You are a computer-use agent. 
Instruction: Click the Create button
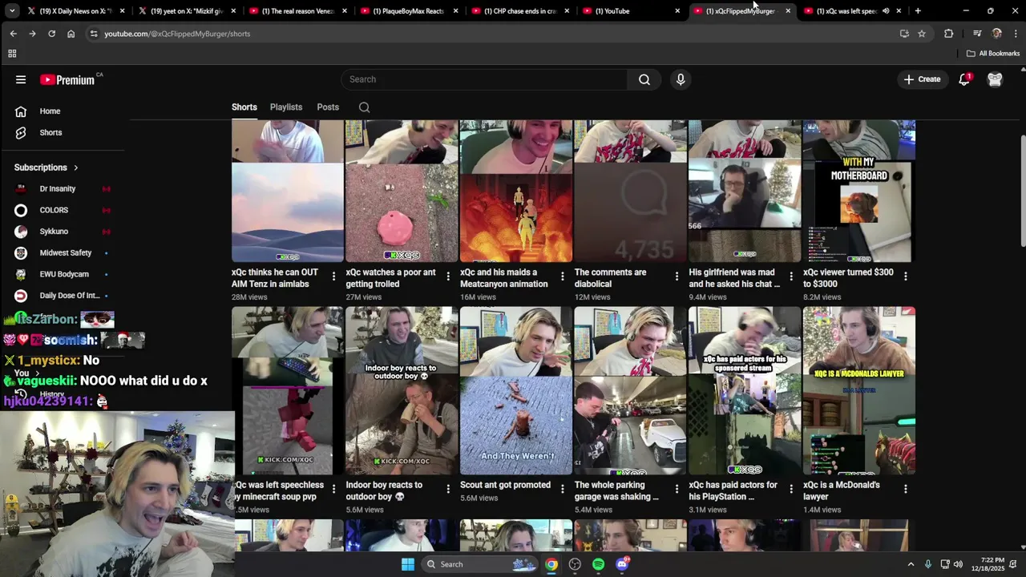pos(922,79)
